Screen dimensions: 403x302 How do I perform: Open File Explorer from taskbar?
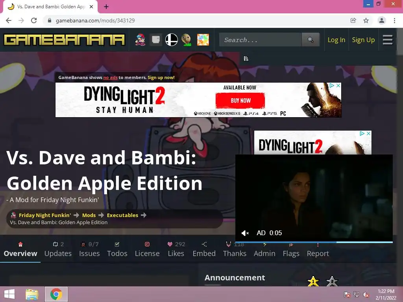[x=32, y=294]
